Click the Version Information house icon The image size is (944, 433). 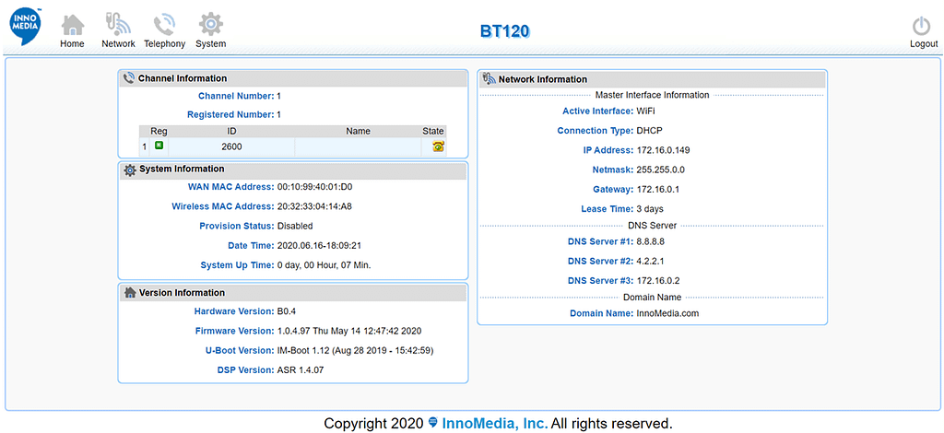pos(129,293)
